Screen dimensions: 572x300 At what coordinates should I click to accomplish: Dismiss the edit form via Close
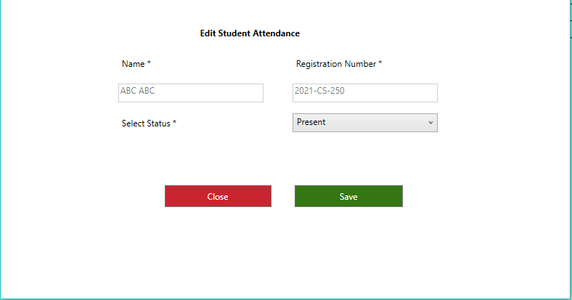click(218, 196)
